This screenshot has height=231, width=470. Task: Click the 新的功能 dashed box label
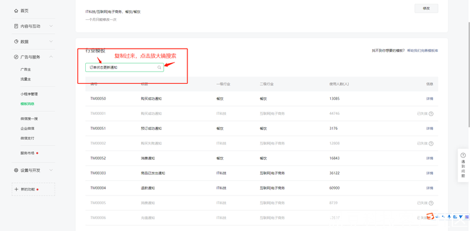pos(28,190)
